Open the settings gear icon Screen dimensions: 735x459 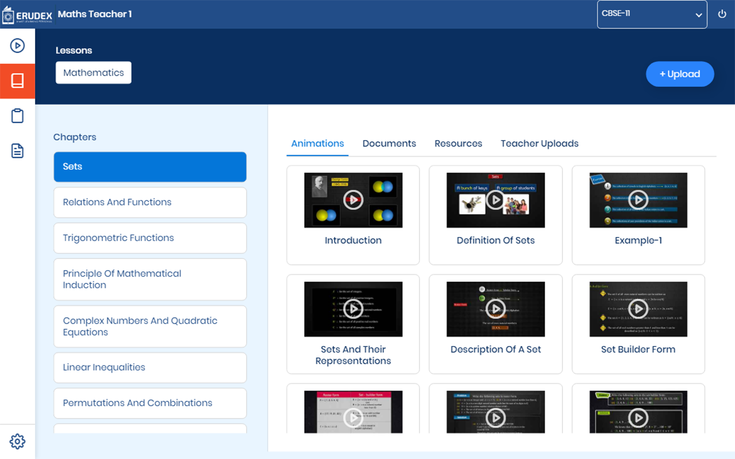point(17,441)
